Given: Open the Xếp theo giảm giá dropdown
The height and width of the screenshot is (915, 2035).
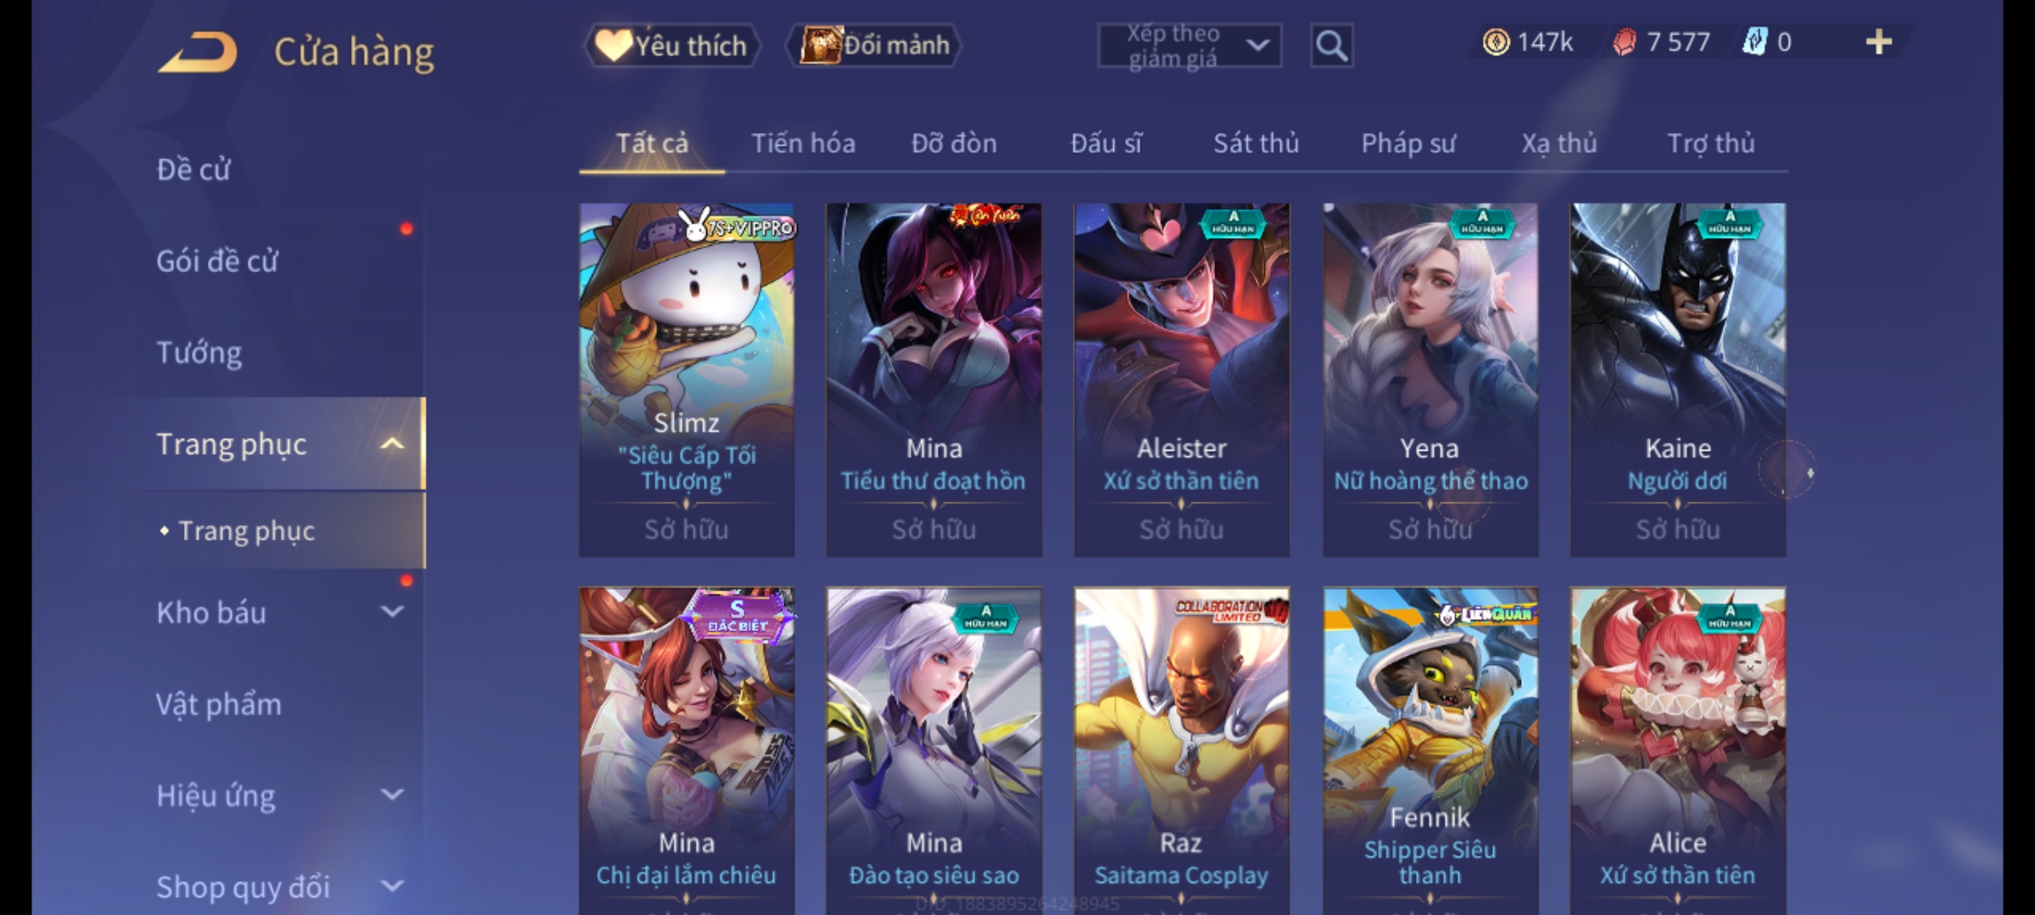Looking at the screenshot, I should 1189,46.
